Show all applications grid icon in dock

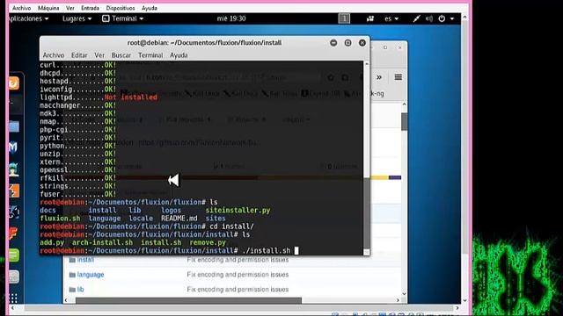click(14, 298)
